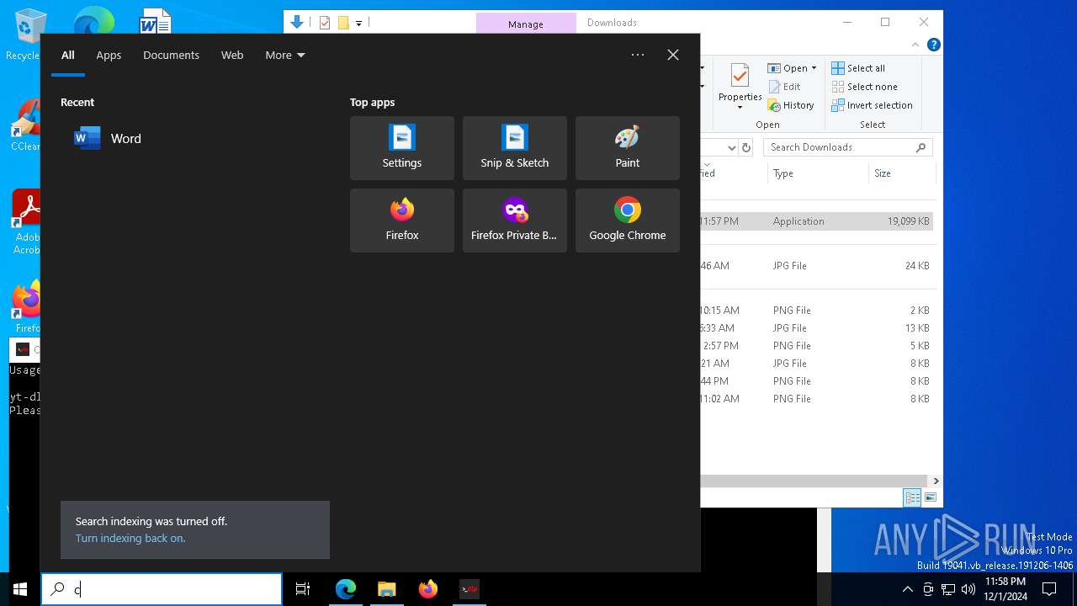This screenshot has width=1077, height=606.
Task: Open Microsoft Edge from the taskbar
Action: click(346, 589)
